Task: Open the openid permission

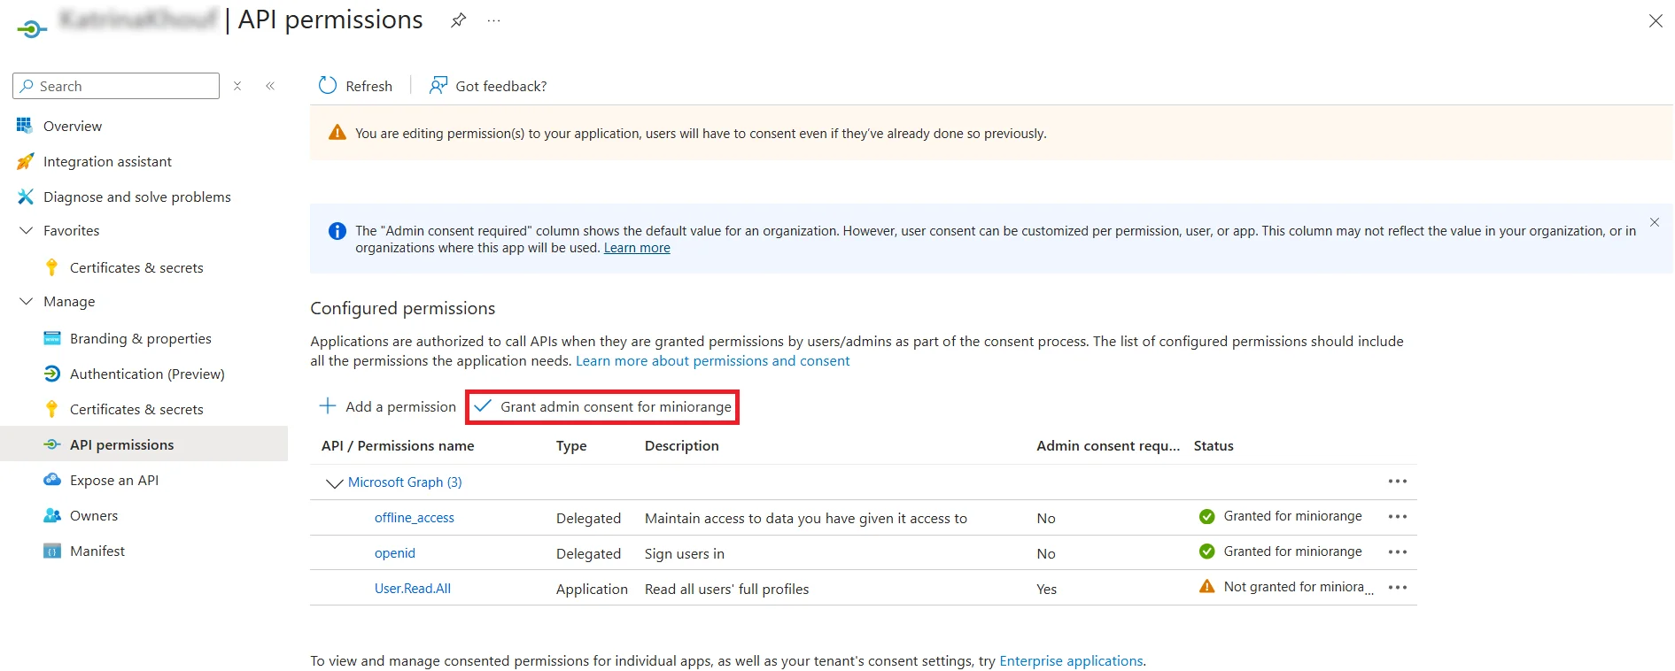Action: click(x=395, y=552)
